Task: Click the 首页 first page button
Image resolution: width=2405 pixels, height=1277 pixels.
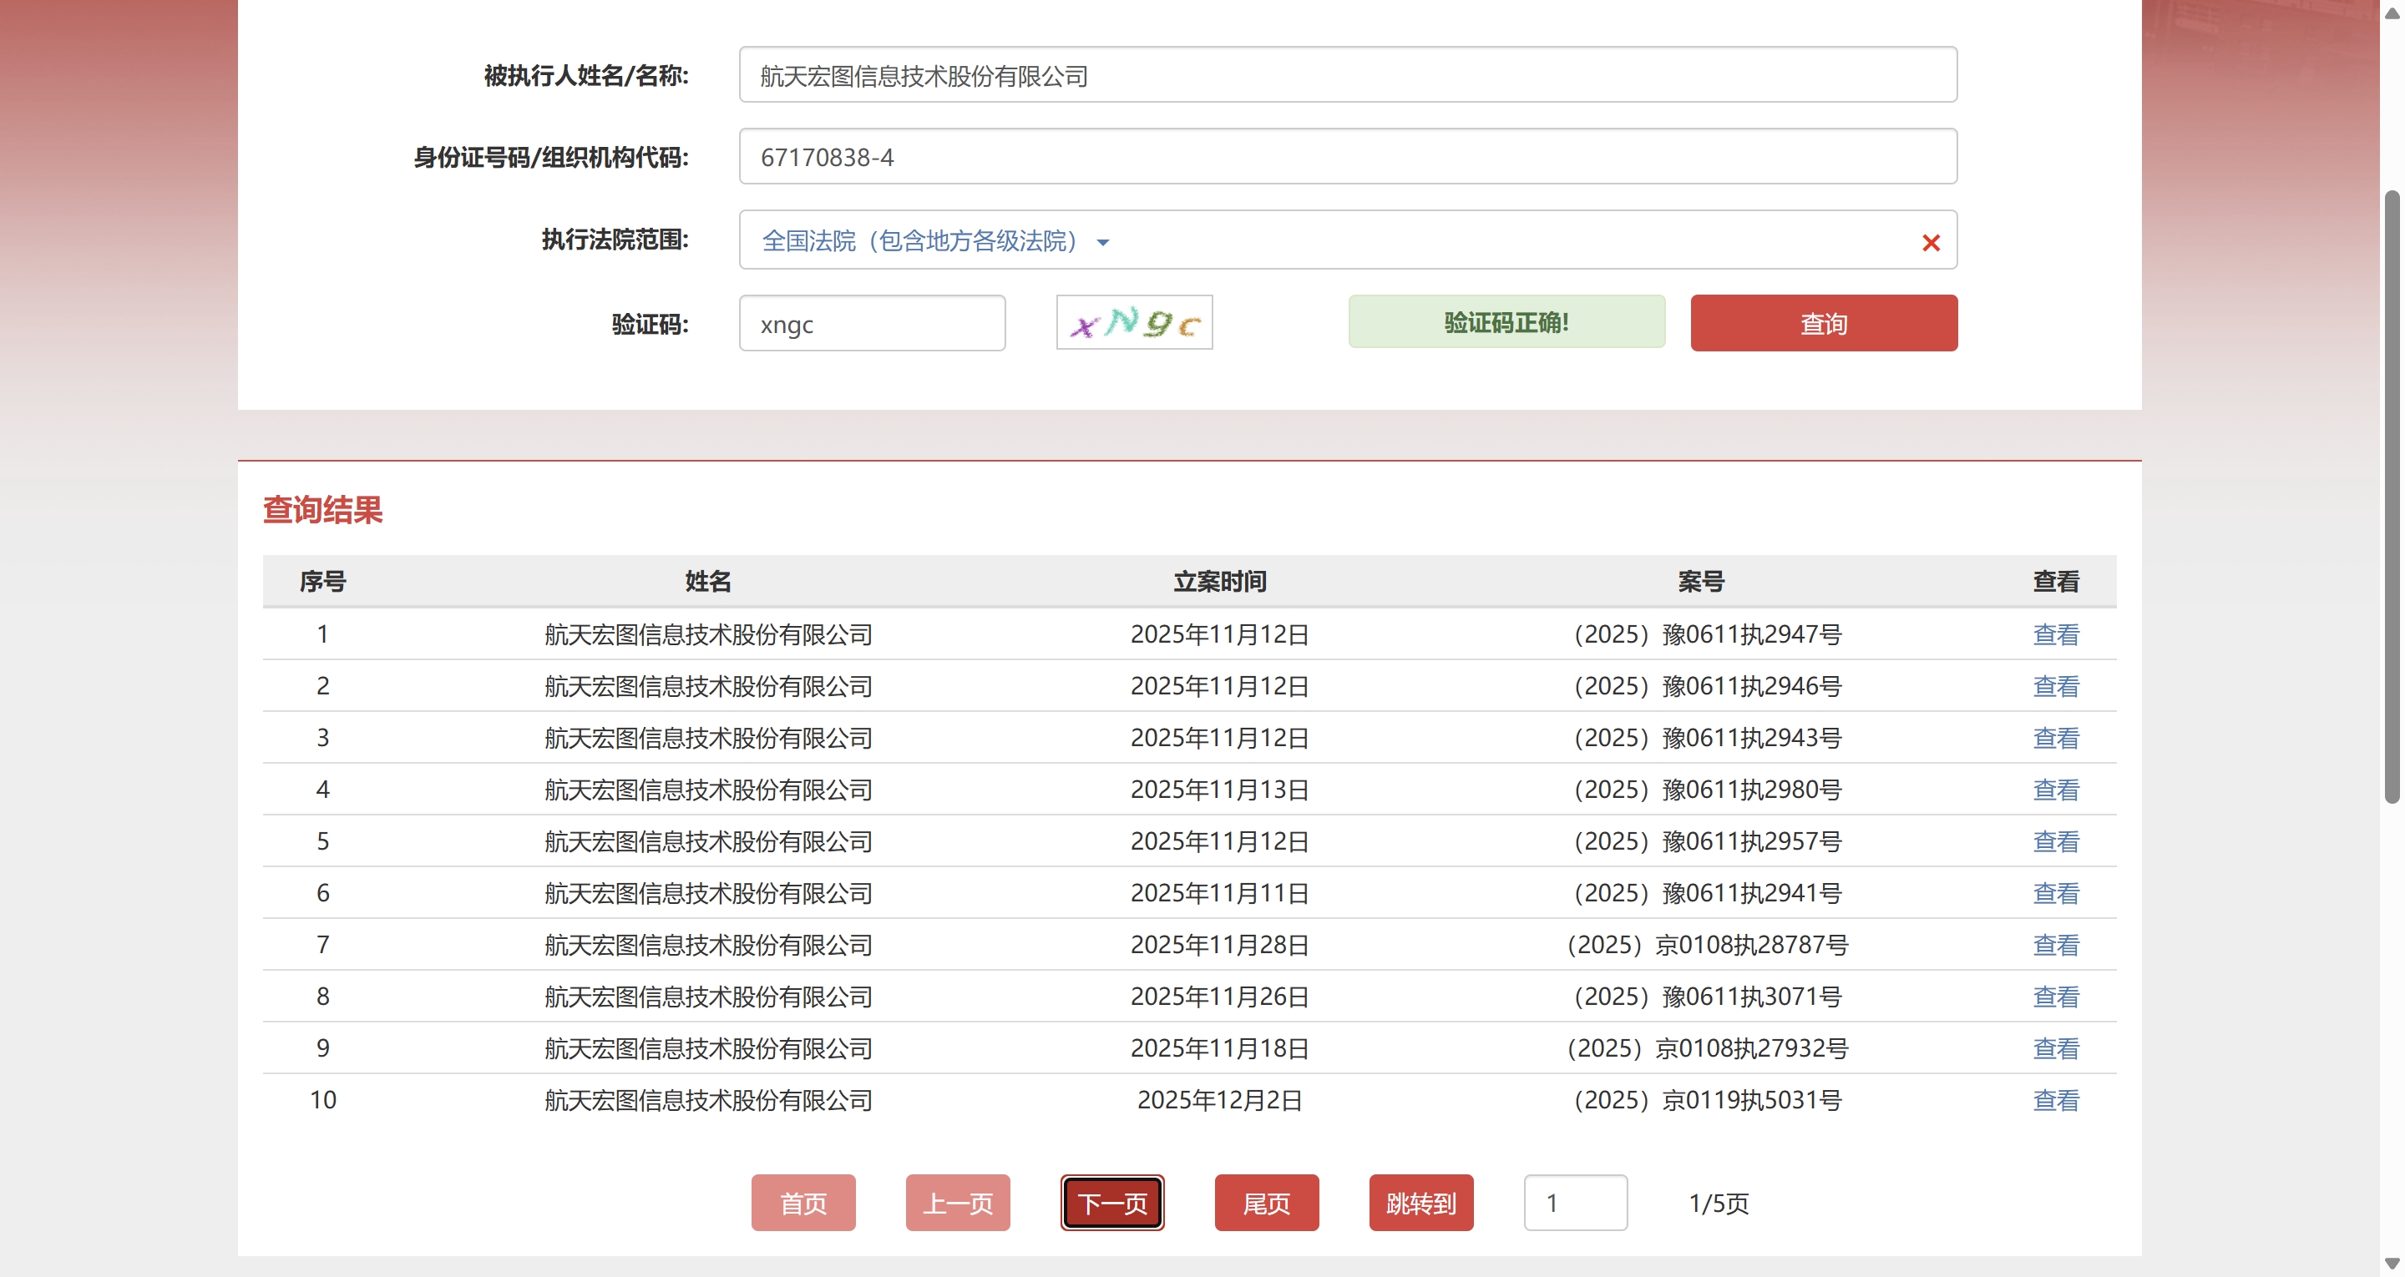Action: 803,1203
